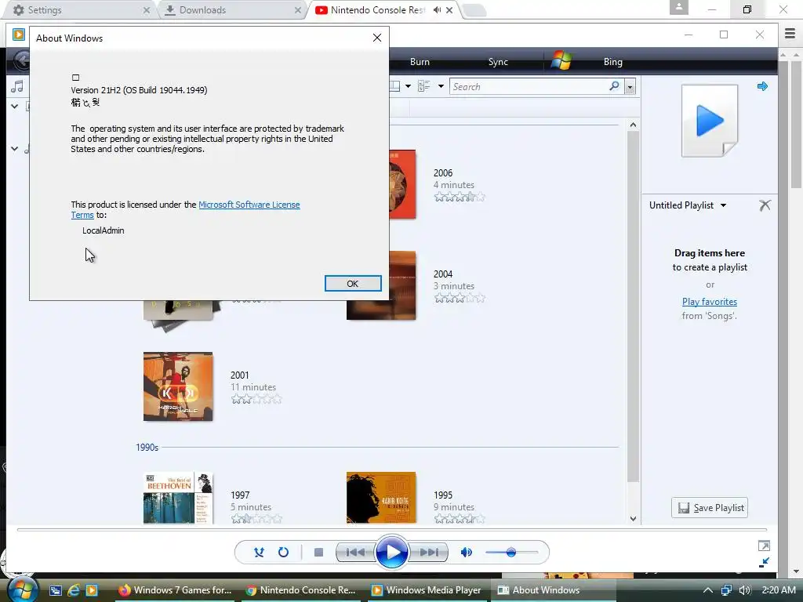This screenshot has height=602, width=803.
Task: Click the Media Player back button
Action: point(21,61)
